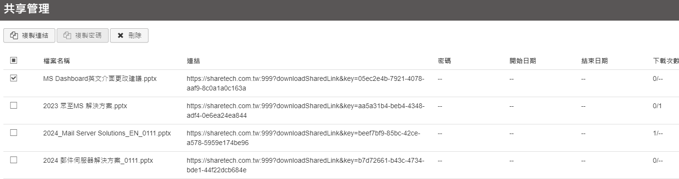679x179 pixels.
Task: Click the 下載次數 column header
Action: (x=666, y=61)
